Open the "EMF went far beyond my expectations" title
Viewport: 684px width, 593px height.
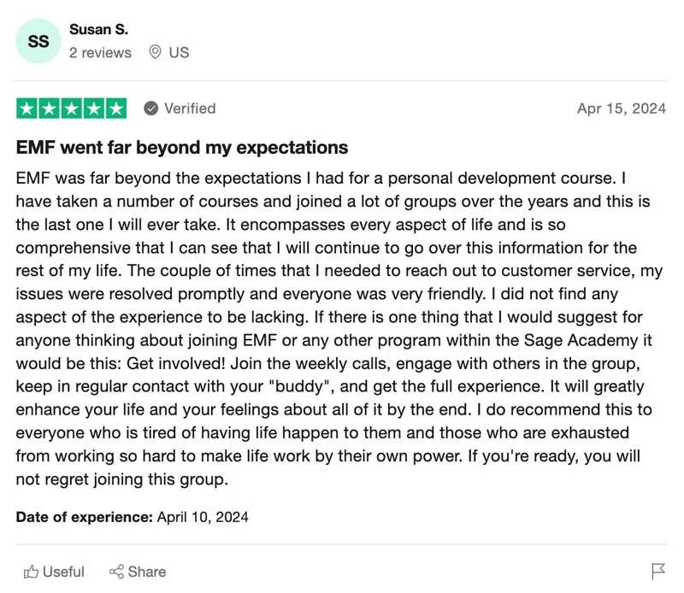(x=182, y=147)
